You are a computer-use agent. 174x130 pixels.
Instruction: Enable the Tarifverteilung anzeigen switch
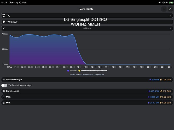coord(4,85)
